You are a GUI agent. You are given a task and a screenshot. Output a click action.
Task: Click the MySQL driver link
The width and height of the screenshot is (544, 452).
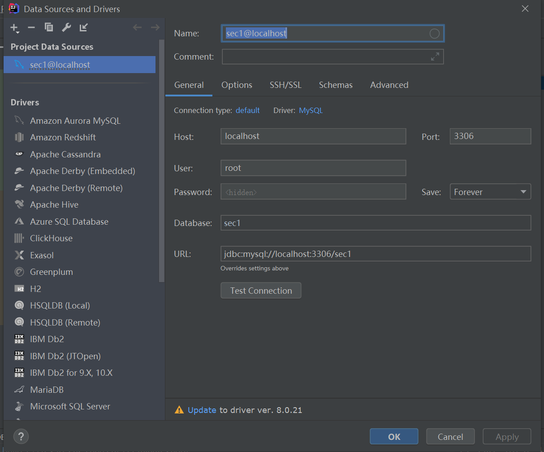coord(311,110)
